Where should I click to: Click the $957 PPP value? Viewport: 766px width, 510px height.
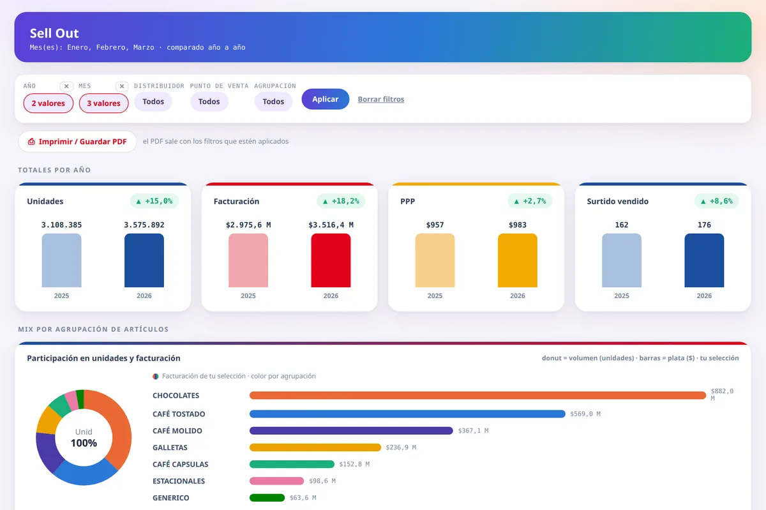point(435,225)
